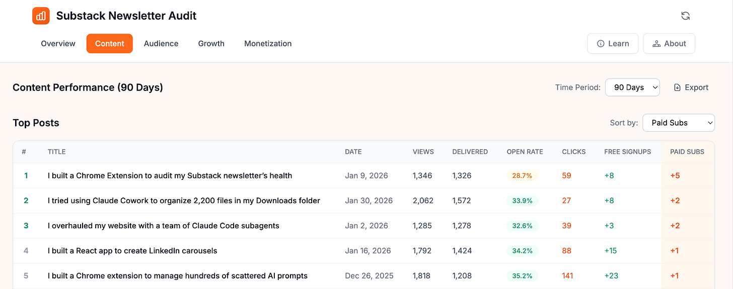Click the Export file icon

pos(677,87)
